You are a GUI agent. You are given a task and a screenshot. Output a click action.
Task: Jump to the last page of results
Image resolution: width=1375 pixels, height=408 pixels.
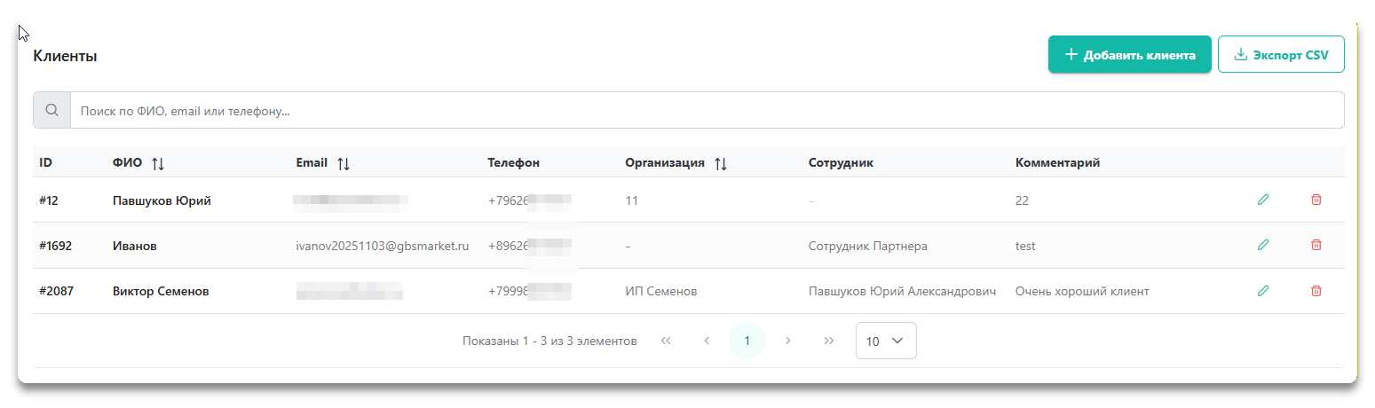coord(829,341)
